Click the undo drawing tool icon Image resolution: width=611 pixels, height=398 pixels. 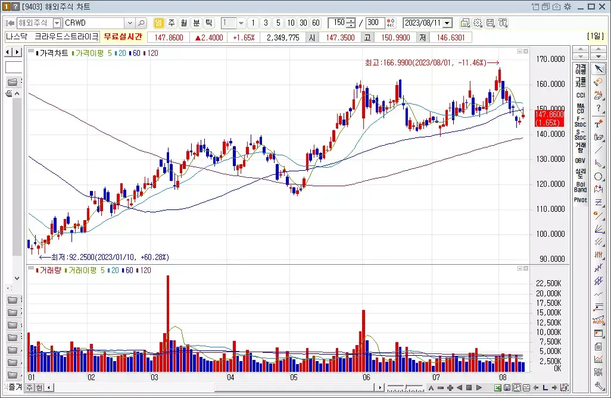(598, 82)
